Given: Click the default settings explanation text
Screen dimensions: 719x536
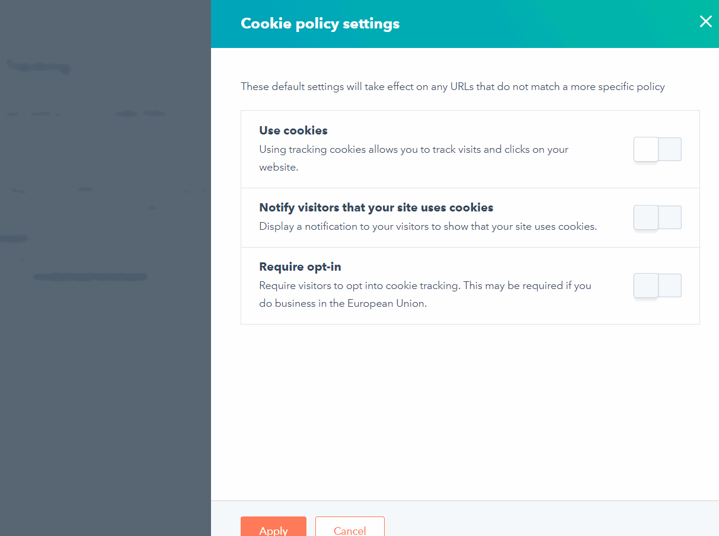Looking at the screenshot, I should coord(452,86).
